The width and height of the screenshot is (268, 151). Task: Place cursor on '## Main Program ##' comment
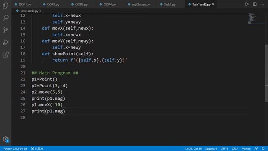(x=55, y=73)
